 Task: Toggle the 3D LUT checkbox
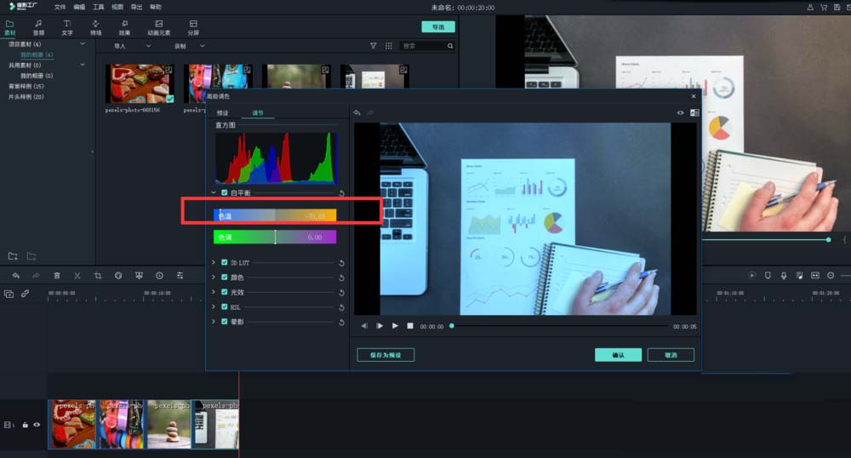[x=224, y=263]
